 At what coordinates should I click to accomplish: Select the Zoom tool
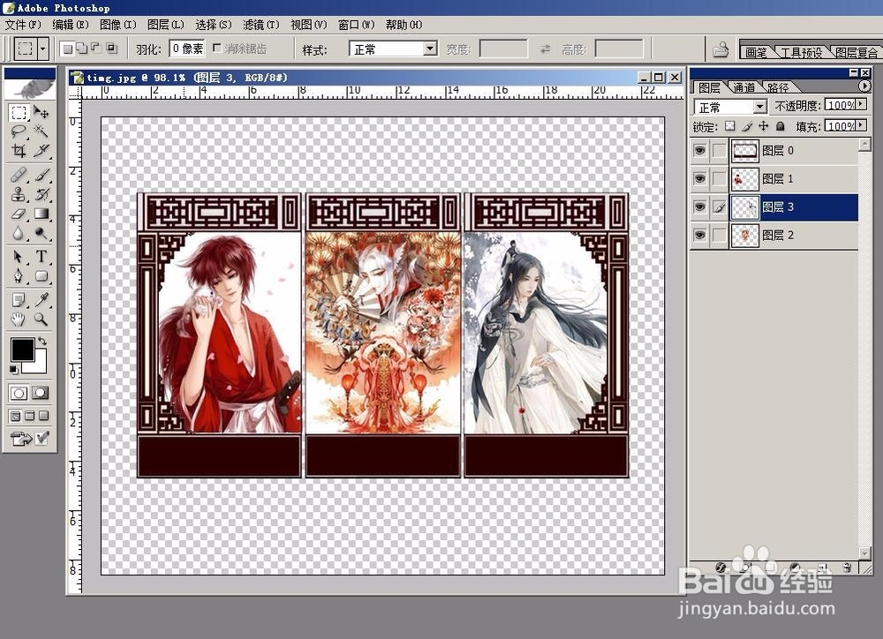[41, 319]
